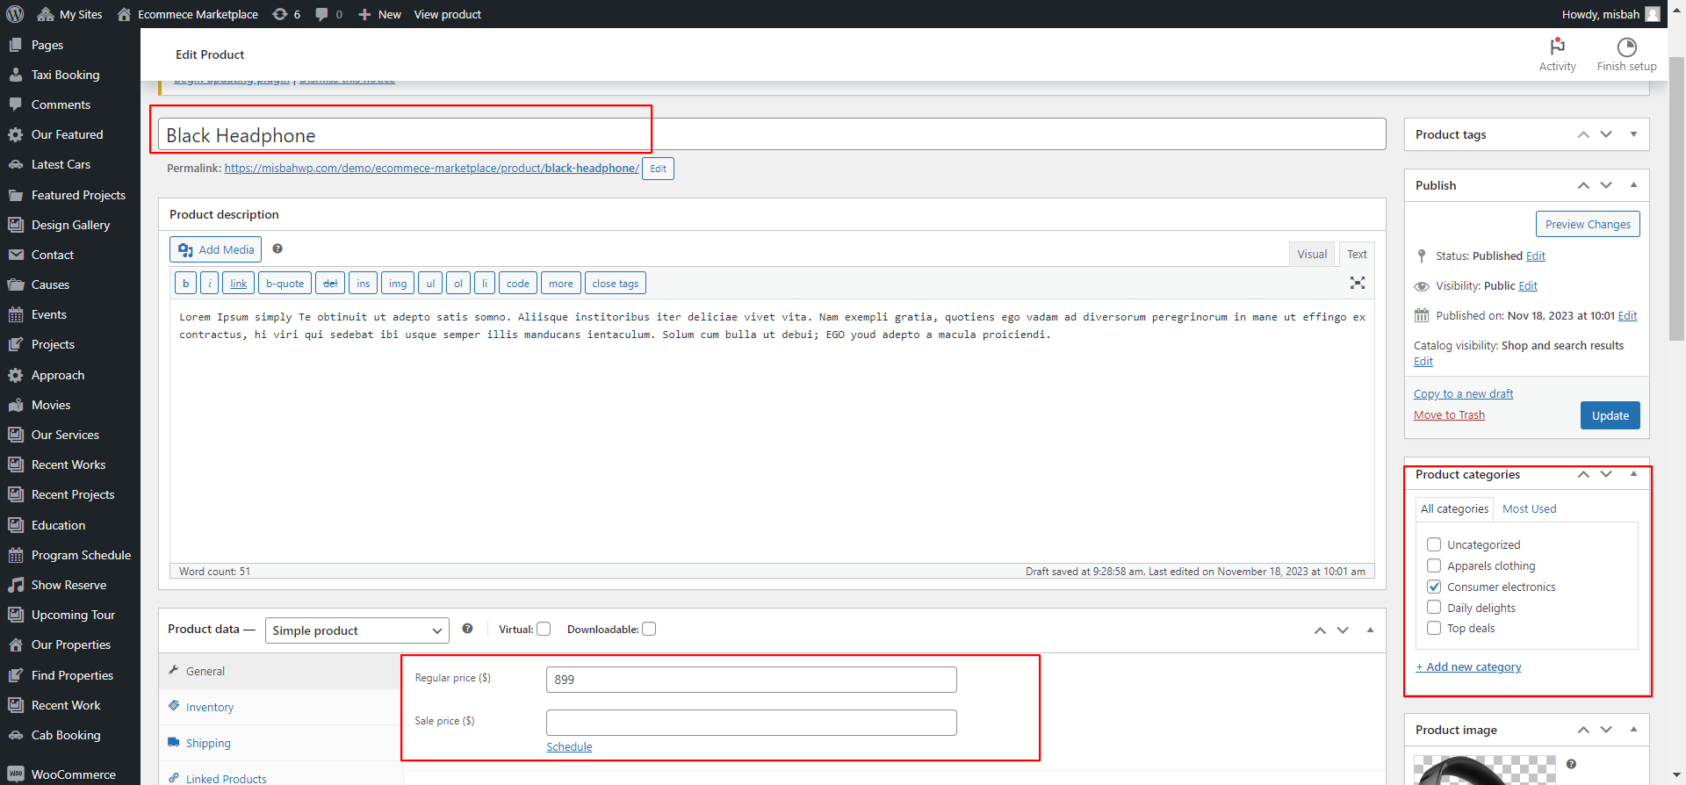Open the Simple product type dropdown
The image size is (1686, 785).
click(357, 630)
